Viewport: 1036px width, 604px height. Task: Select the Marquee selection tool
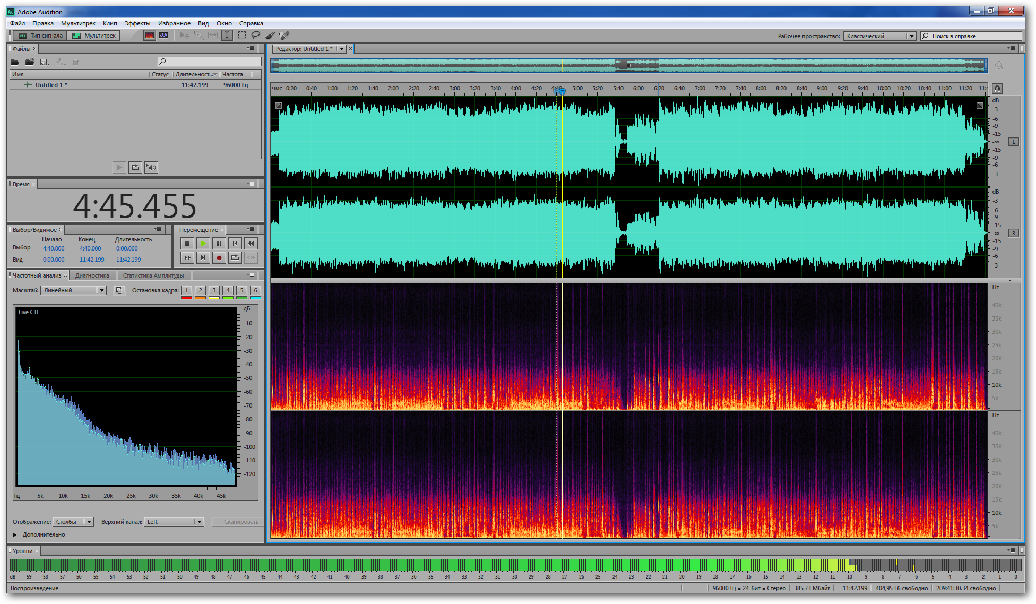coord(242,36)
